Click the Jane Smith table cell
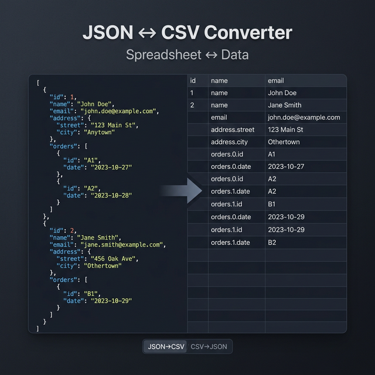Viewport: 375px width, 375px height. tap(306, 105)
